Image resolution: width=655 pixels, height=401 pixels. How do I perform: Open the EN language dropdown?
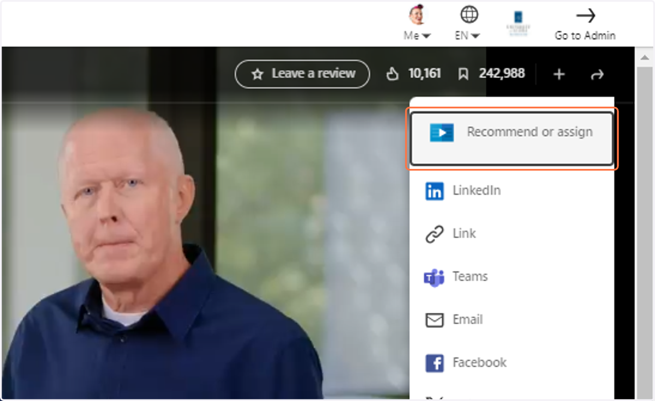coord(468,35)
